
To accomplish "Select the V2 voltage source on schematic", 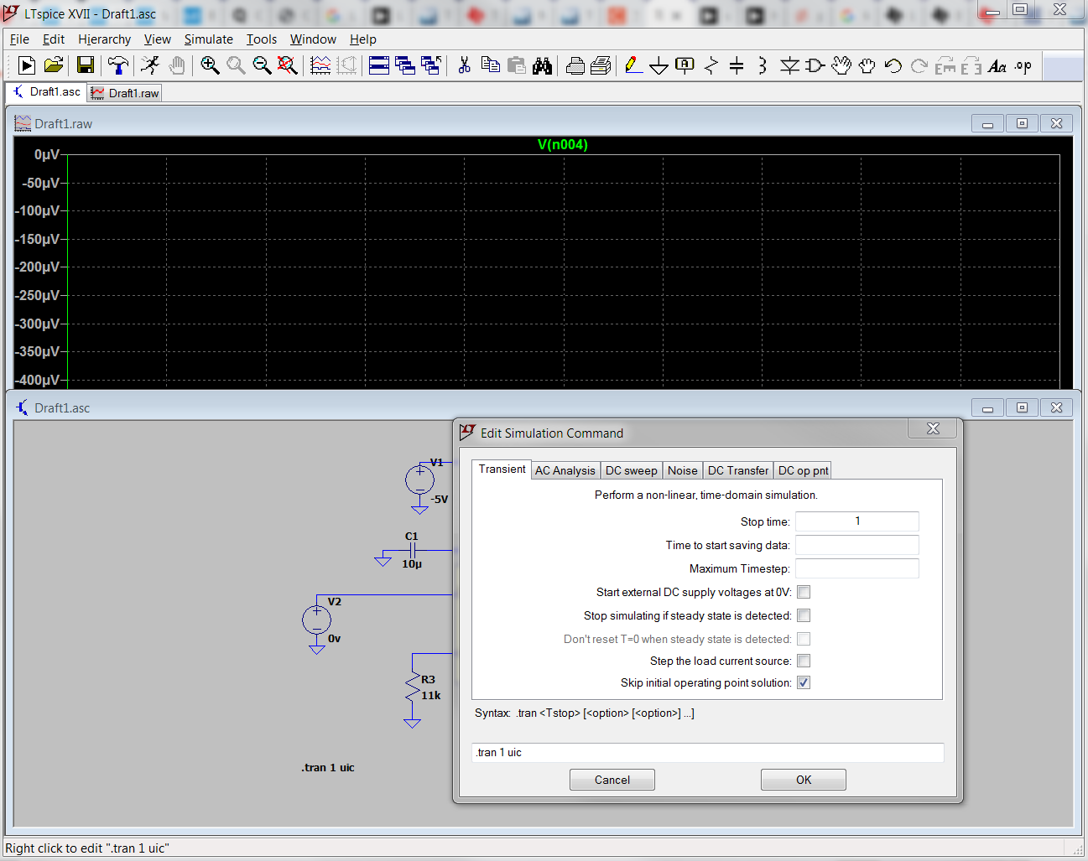I will 316,620.
